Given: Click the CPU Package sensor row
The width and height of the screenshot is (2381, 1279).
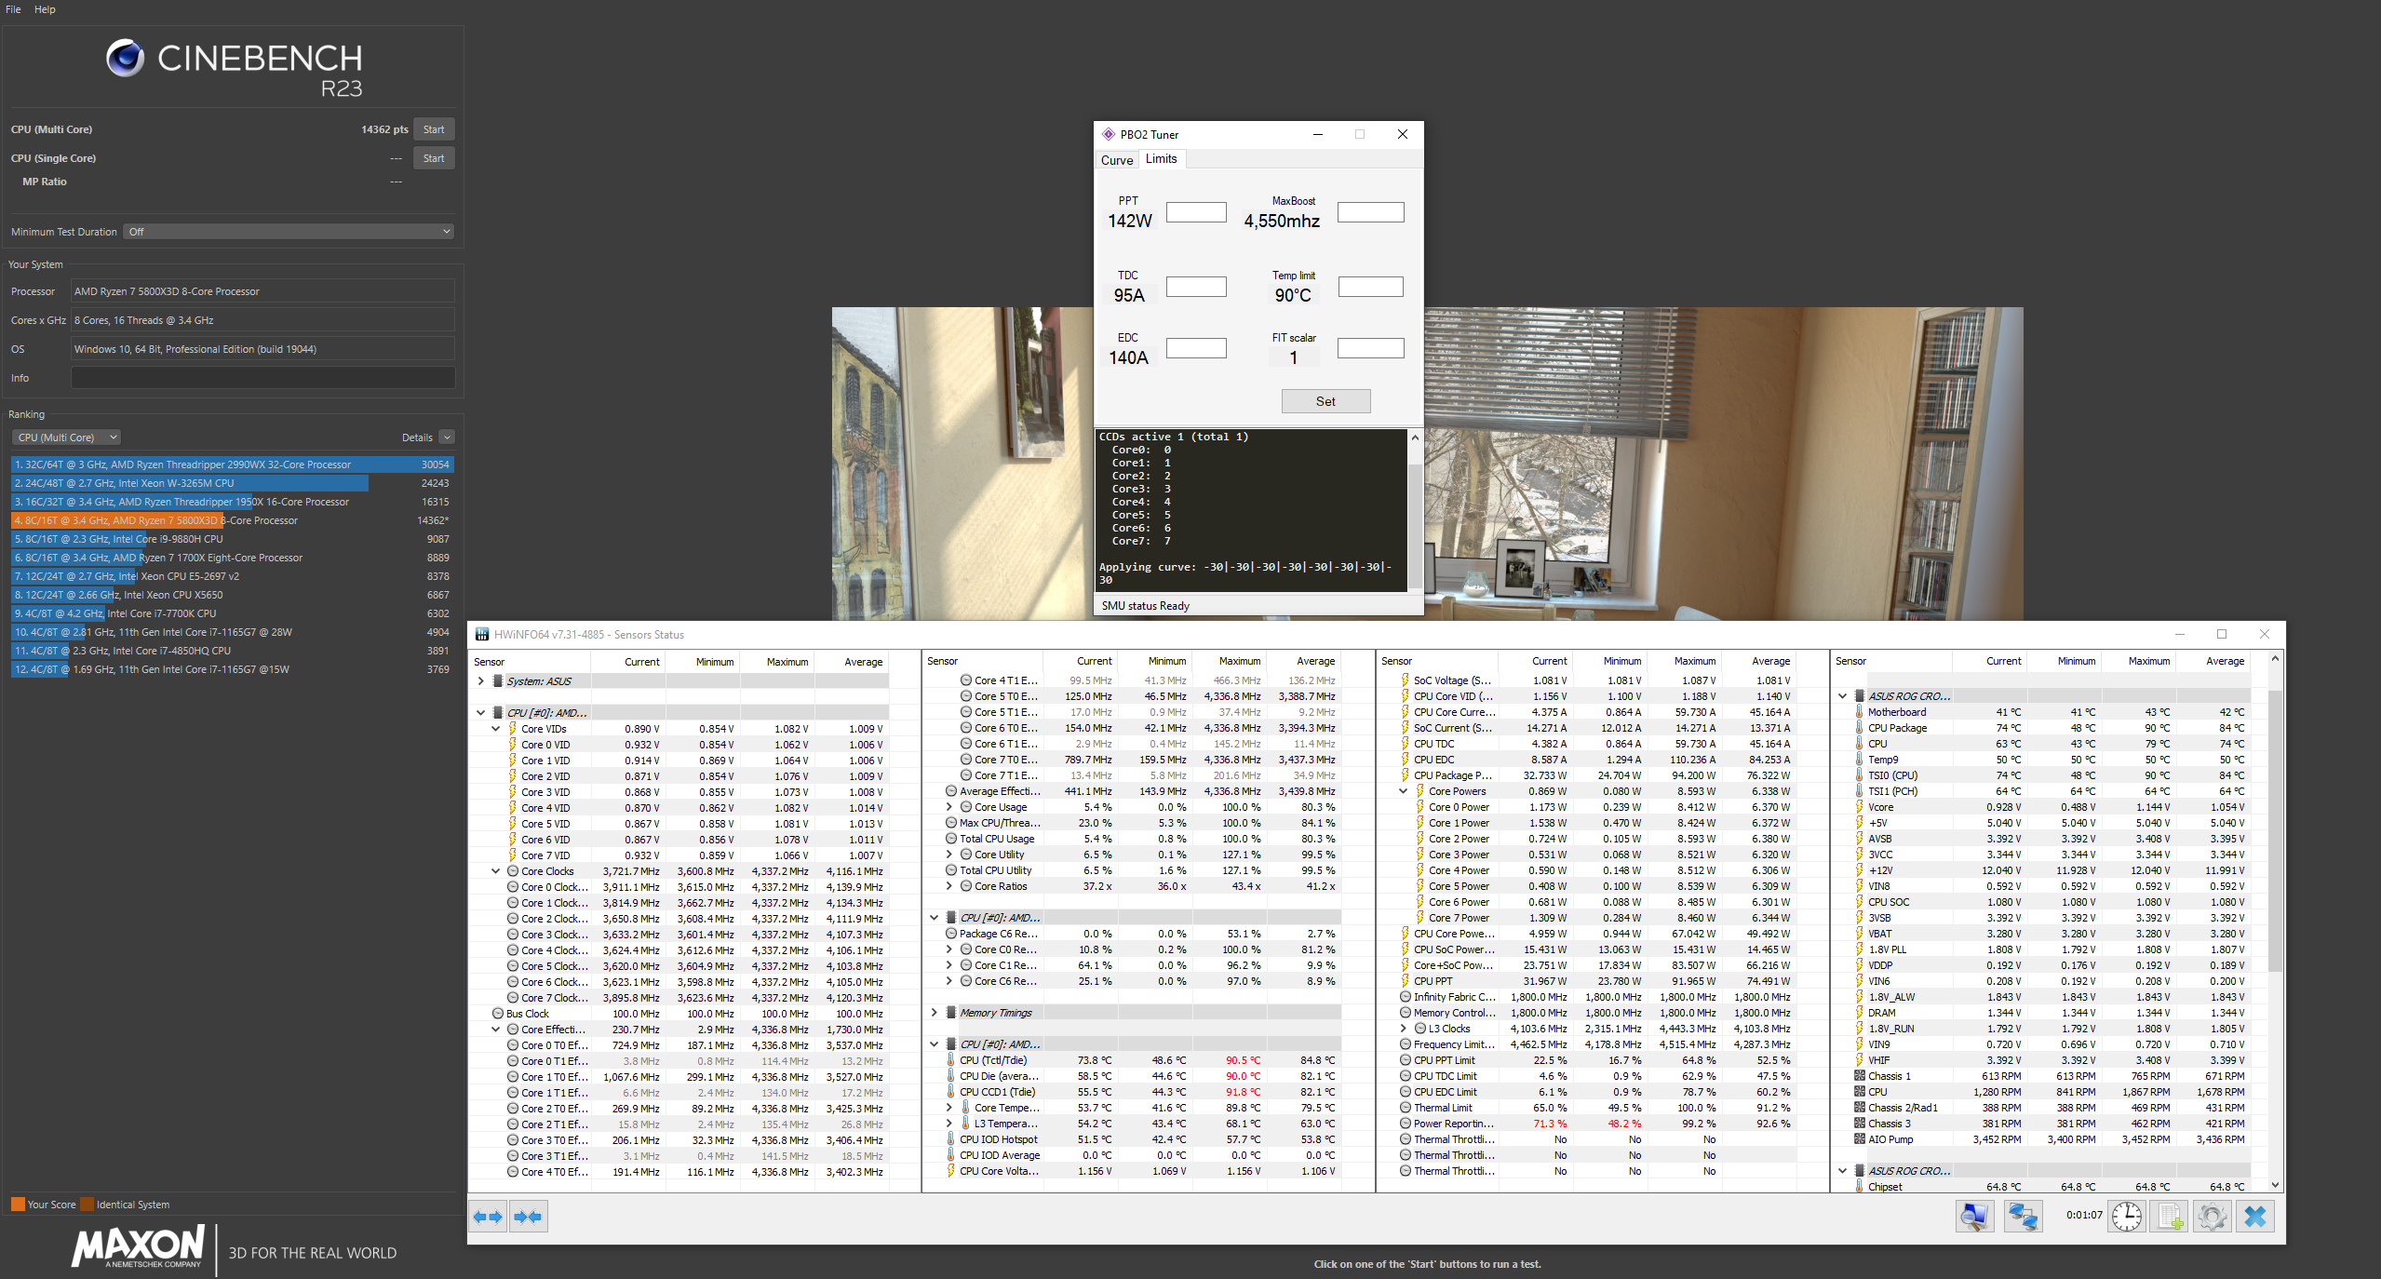Looking at the screenshot, I should [2042, 728].
